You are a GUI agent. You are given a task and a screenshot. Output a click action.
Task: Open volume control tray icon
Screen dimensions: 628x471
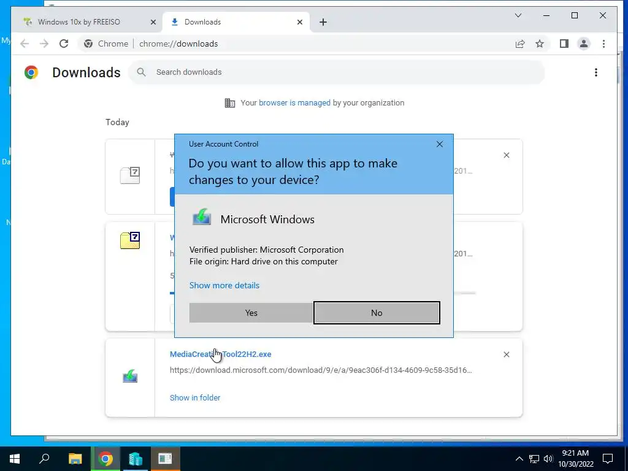pos(548,459)
